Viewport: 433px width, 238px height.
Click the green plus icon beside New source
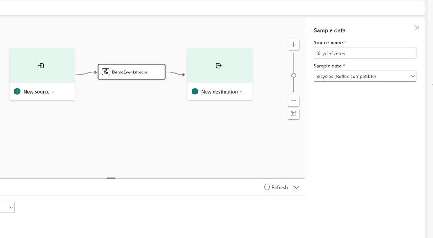[17, 91]
